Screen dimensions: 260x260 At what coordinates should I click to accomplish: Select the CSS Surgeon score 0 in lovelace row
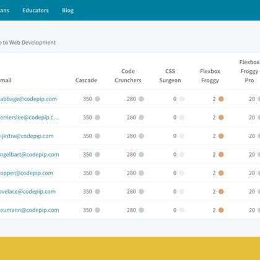[175, 191]
